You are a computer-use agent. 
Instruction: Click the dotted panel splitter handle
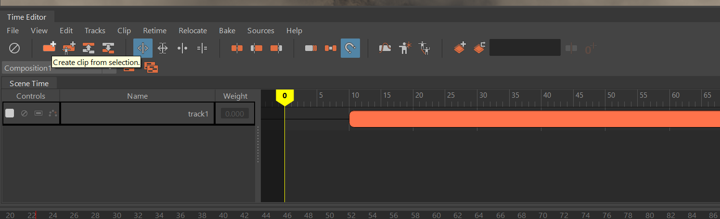coord(258,144)
